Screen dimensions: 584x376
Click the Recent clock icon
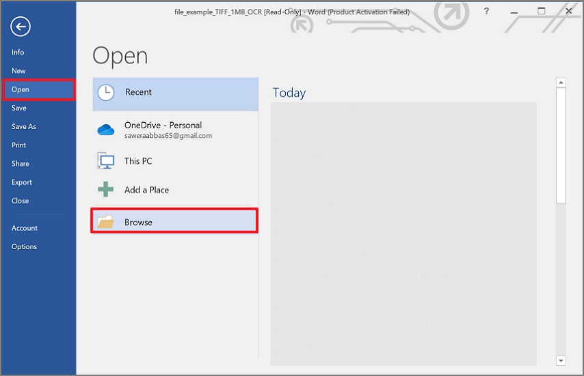106,93
